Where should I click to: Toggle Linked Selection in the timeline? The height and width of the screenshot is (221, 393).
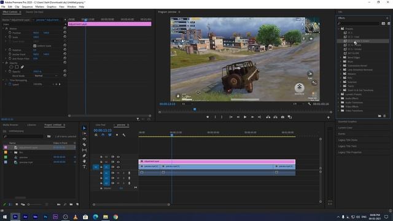click(110, 135)
